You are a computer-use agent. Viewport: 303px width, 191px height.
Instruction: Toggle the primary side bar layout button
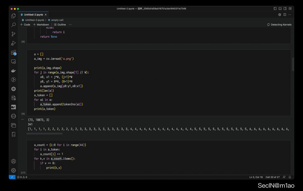tap(275, 9)
